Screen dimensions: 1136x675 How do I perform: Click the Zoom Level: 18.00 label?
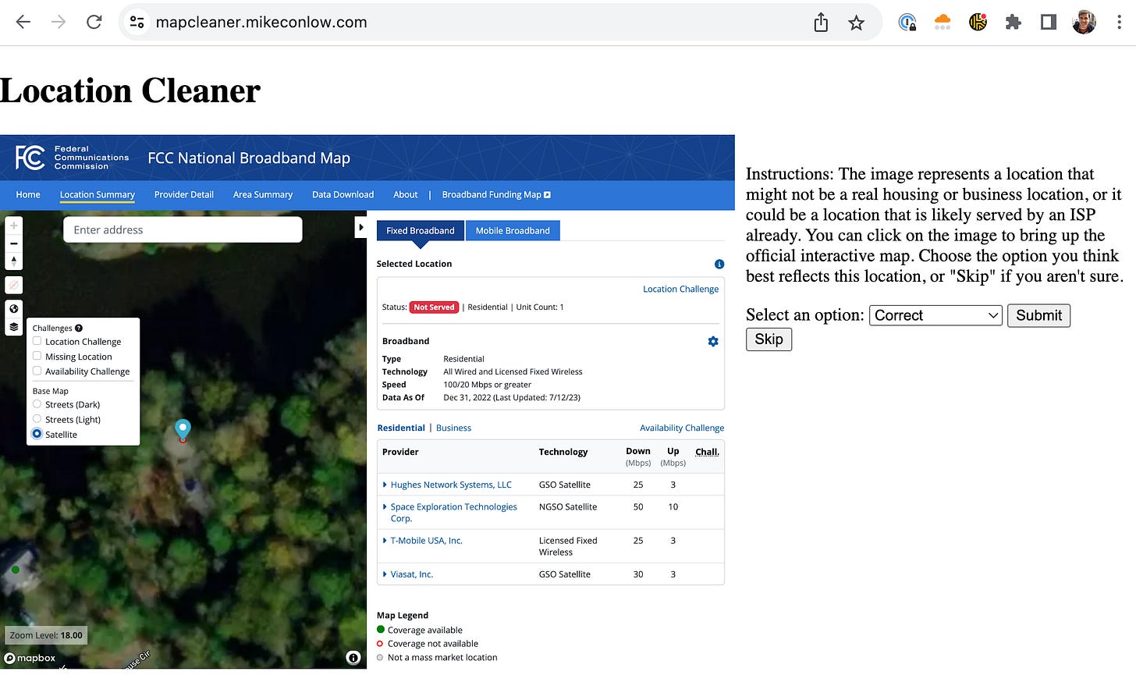coord(46,635)
